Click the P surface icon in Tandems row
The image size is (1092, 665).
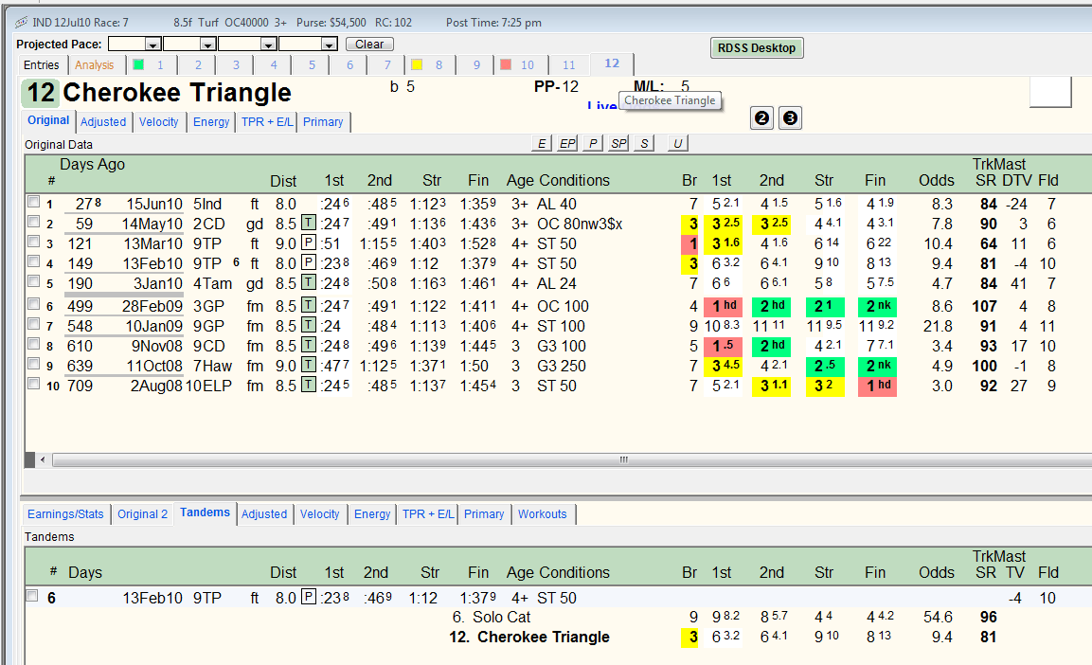[x=309, y=598]
